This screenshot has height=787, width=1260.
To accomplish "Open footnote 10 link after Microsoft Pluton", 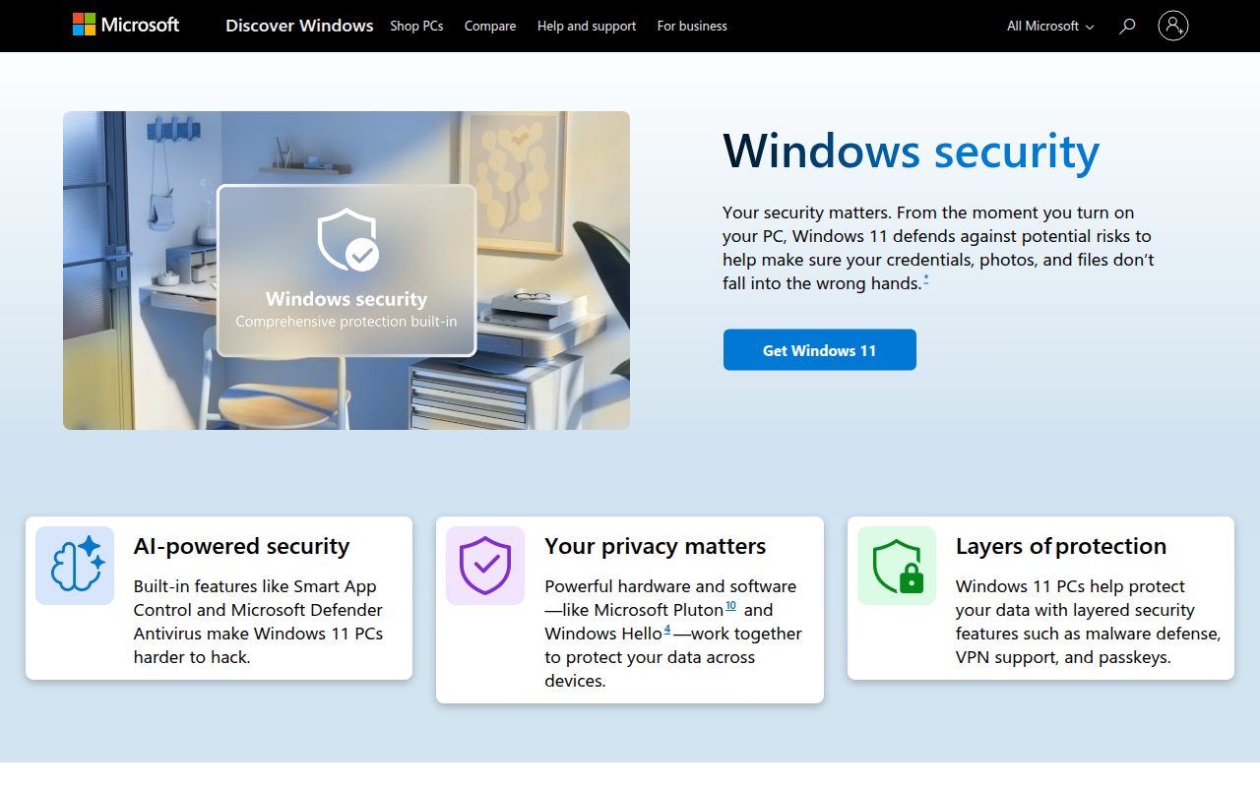I will [x=730, y=605].
